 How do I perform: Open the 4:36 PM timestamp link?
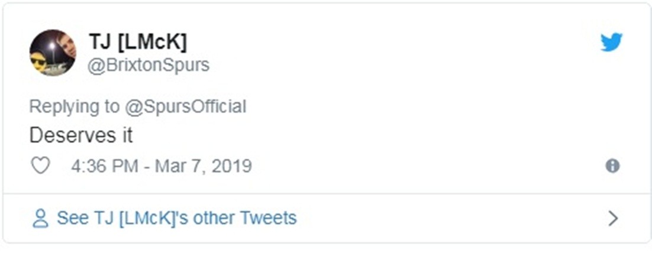104,166
